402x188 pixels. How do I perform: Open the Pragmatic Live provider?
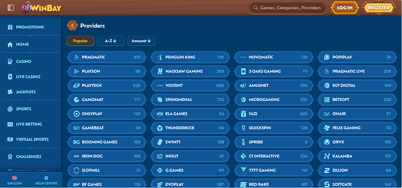pos(357,71)
